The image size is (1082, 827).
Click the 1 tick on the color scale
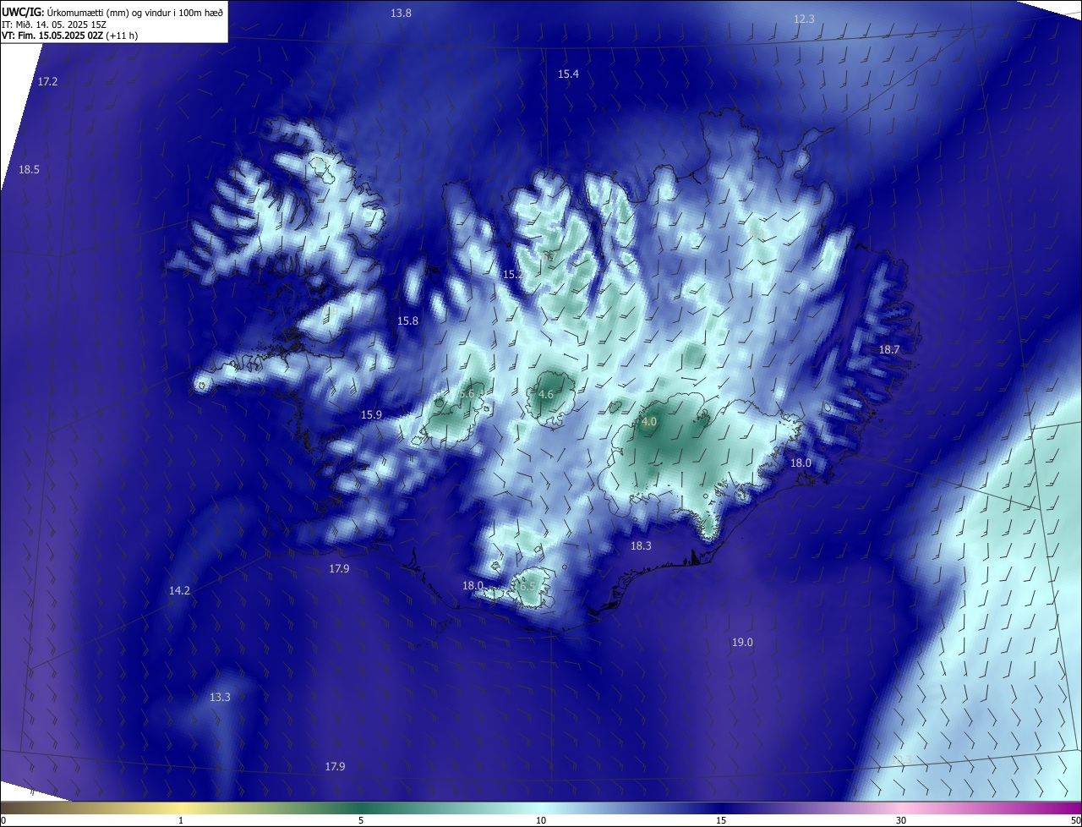(181, 820)
